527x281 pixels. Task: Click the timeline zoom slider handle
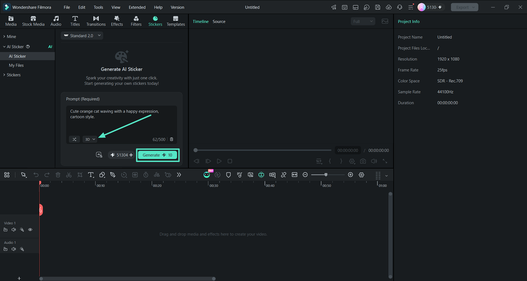point(326,175)
